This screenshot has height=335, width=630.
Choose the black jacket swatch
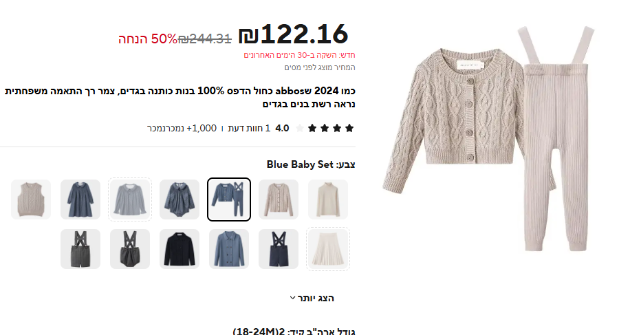tap(180, 249)
